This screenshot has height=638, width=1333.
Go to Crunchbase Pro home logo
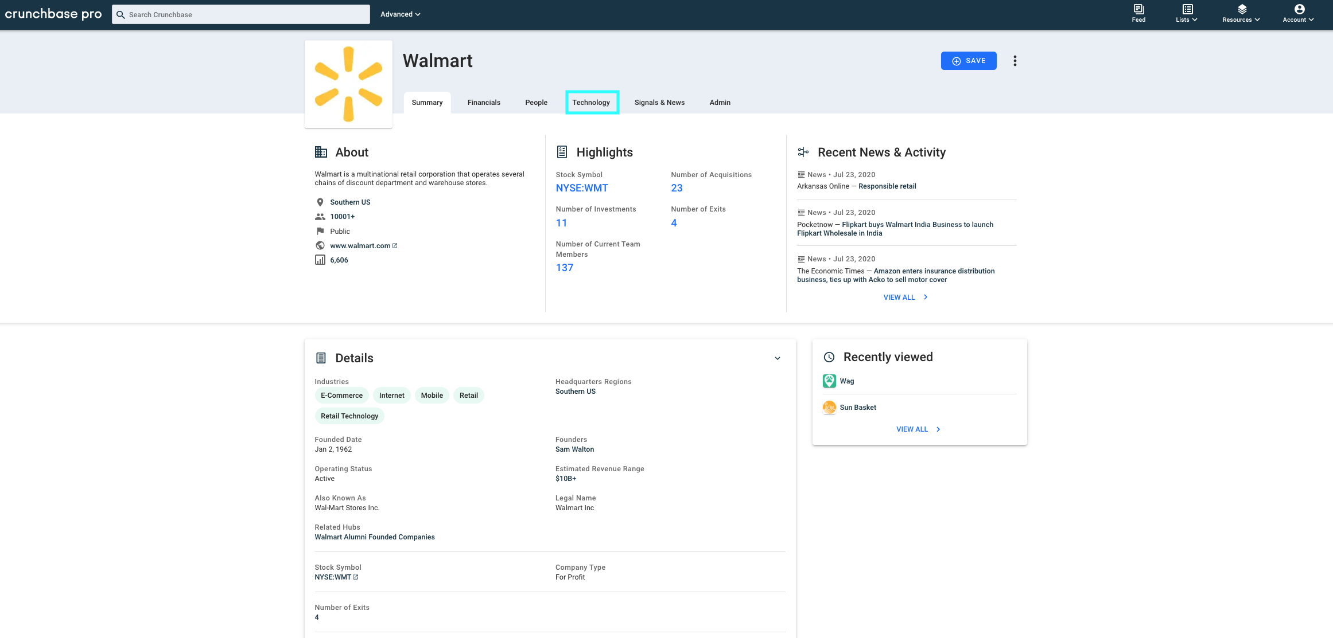pyautogui.click(x=53, y=14)
